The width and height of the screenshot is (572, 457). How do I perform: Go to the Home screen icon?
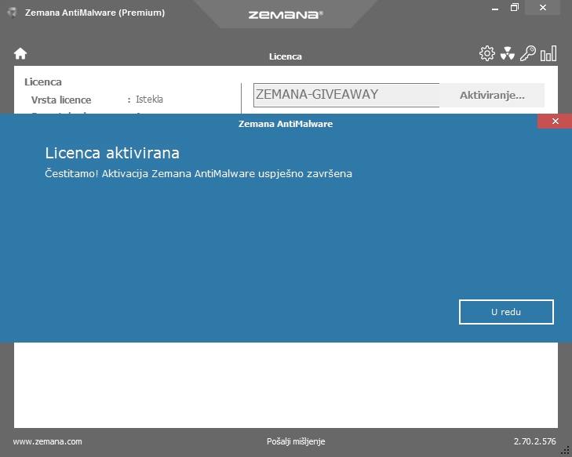(x=20, y=54)
